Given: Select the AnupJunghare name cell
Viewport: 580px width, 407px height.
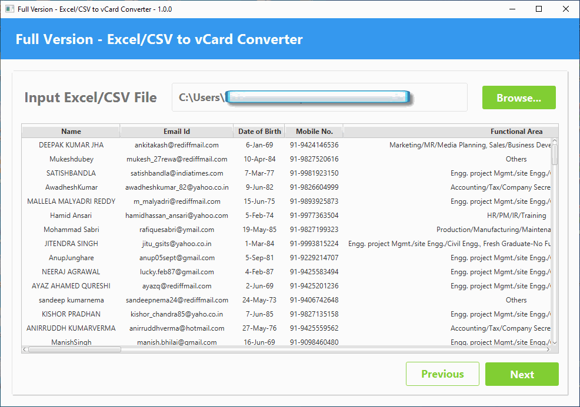Looking at the screenshot, I should [71, 258].
